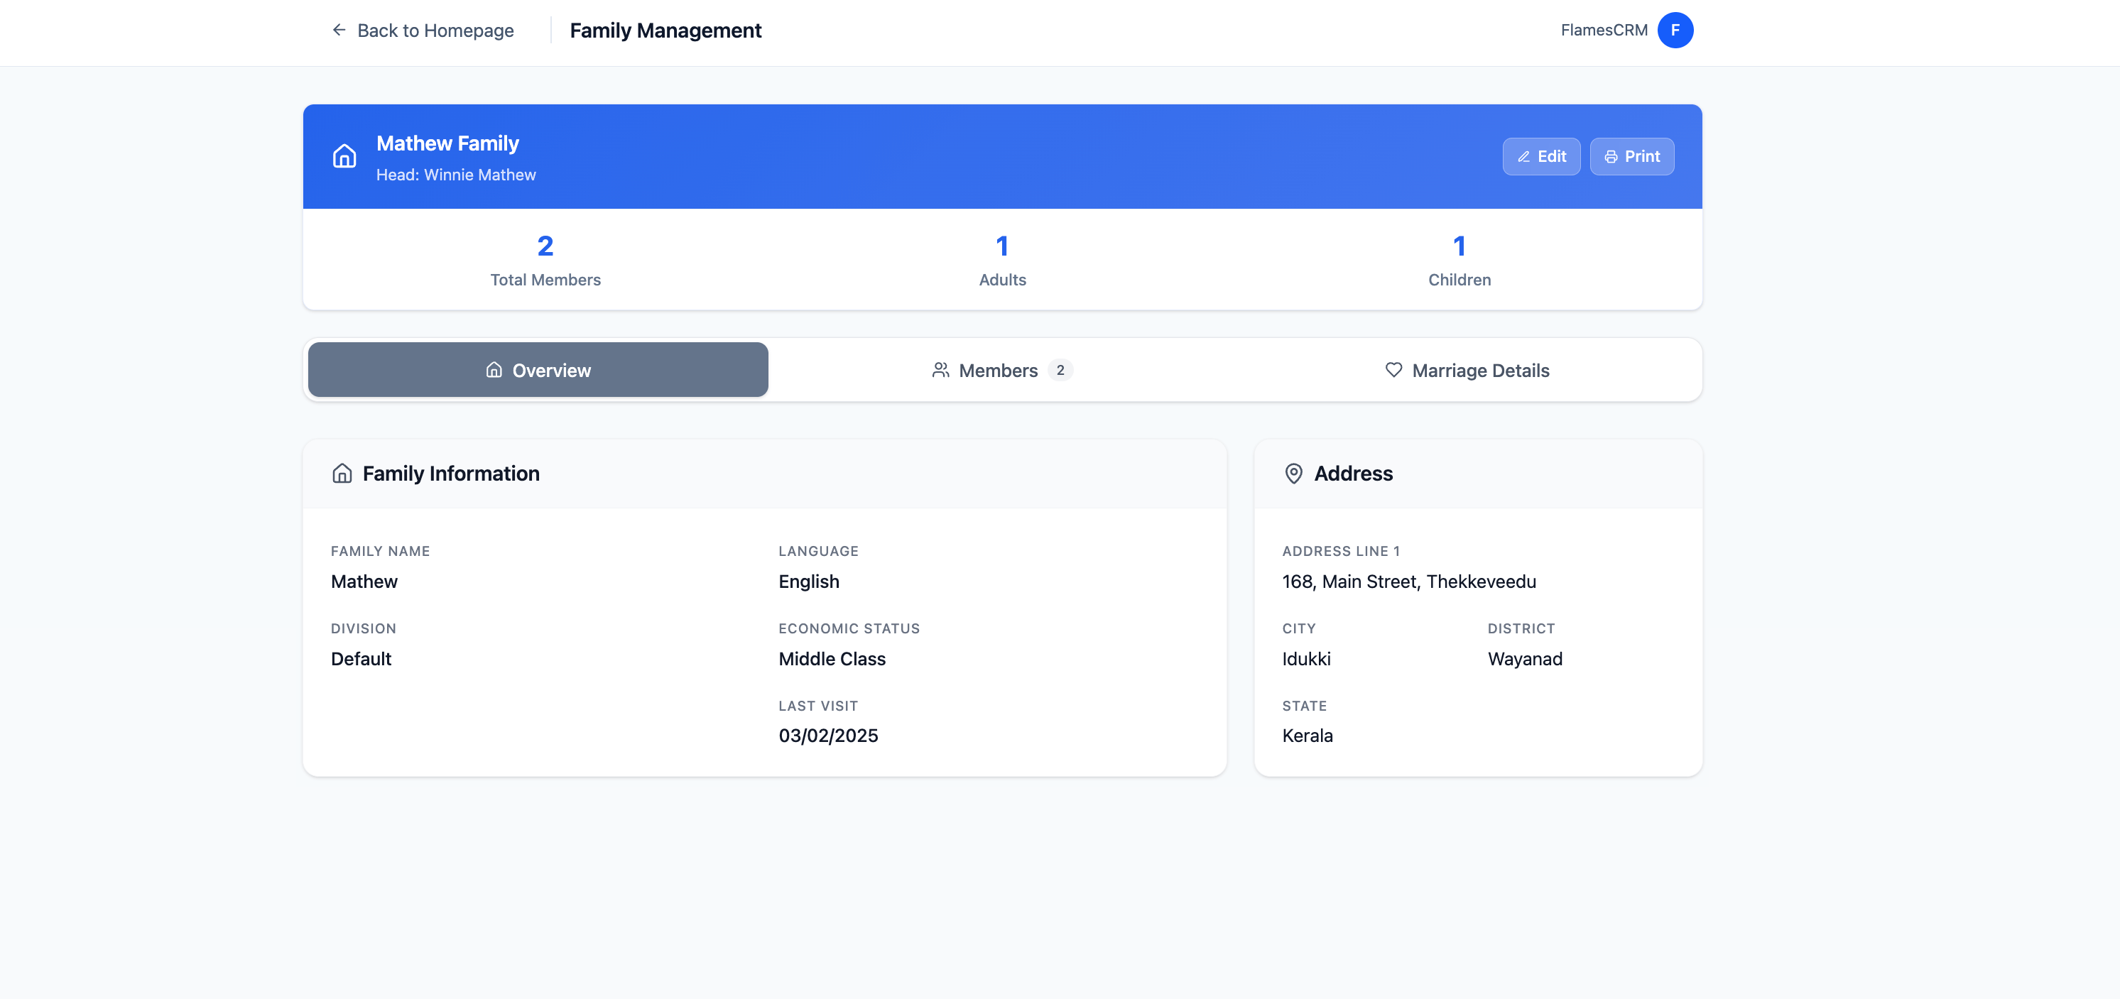
Task: Click the location pin icon by Address
Action: click(1293, 473)
